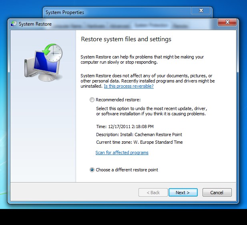Select Choose a different restore point option
This screenshot has width=247, height=225.
pos(92,170)
